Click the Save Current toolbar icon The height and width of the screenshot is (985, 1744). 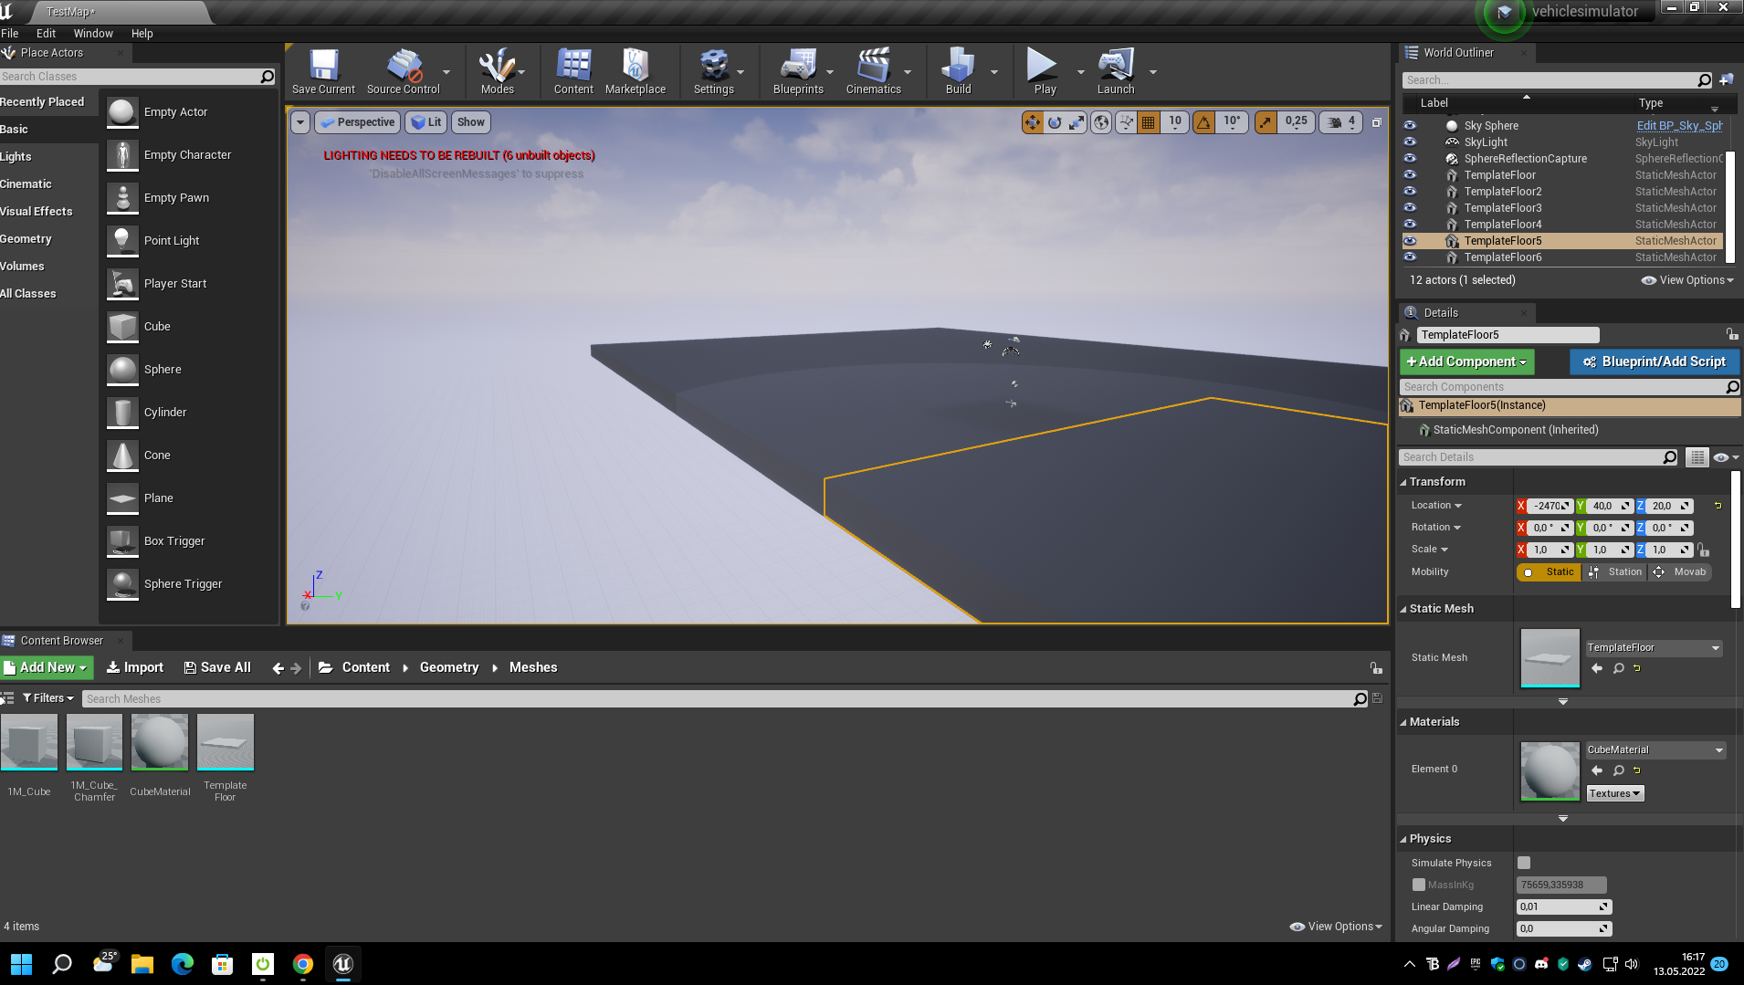[323, 71]
